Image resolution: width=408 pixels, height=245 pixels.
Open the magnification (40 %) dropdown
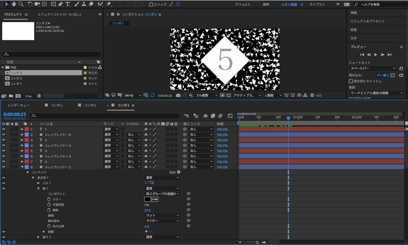133,95
